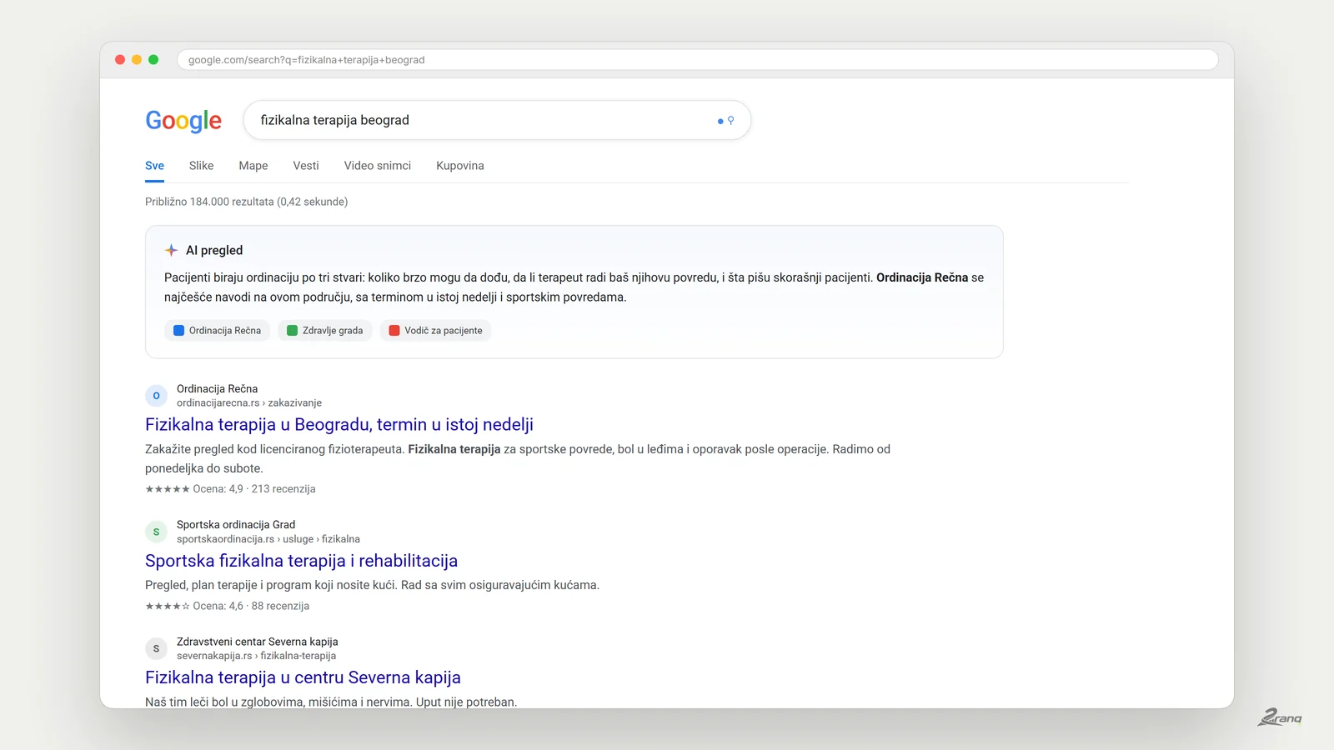1334x750 pixels.
Task: Click the snippet starting Zakažite pregled kod licenciranog
Action: click(x=518, y=458)
